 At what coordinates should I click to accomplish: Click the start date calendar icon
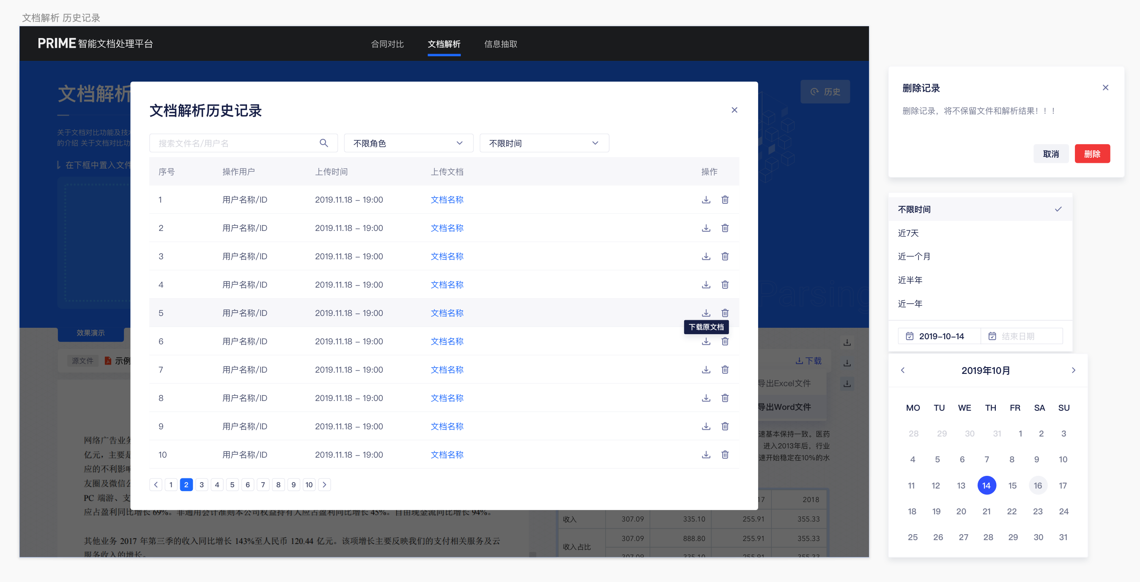pos(910,336)
